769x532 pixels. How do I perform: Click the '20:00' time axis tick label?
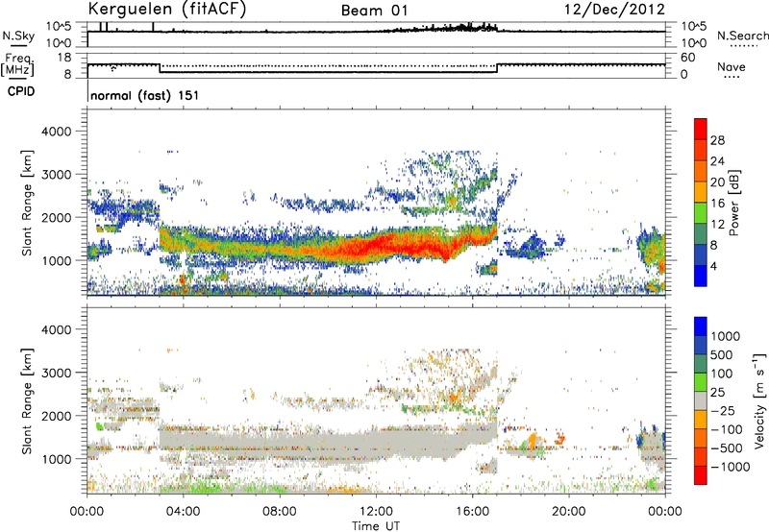click(x=569, y=511)
